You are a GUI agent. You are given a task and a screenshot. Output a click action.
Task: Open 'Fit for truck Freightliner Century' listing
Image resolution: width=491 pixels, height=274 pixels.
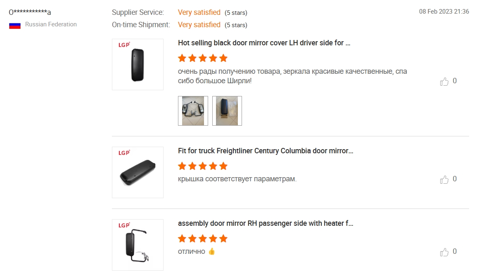(x=266, y=151)
